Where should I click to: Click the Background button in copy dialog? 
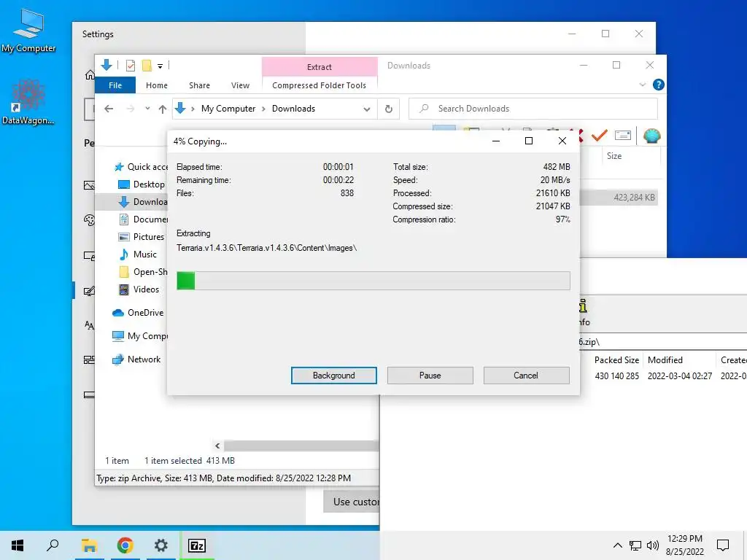pyautogui.click(x=333, y=376)
